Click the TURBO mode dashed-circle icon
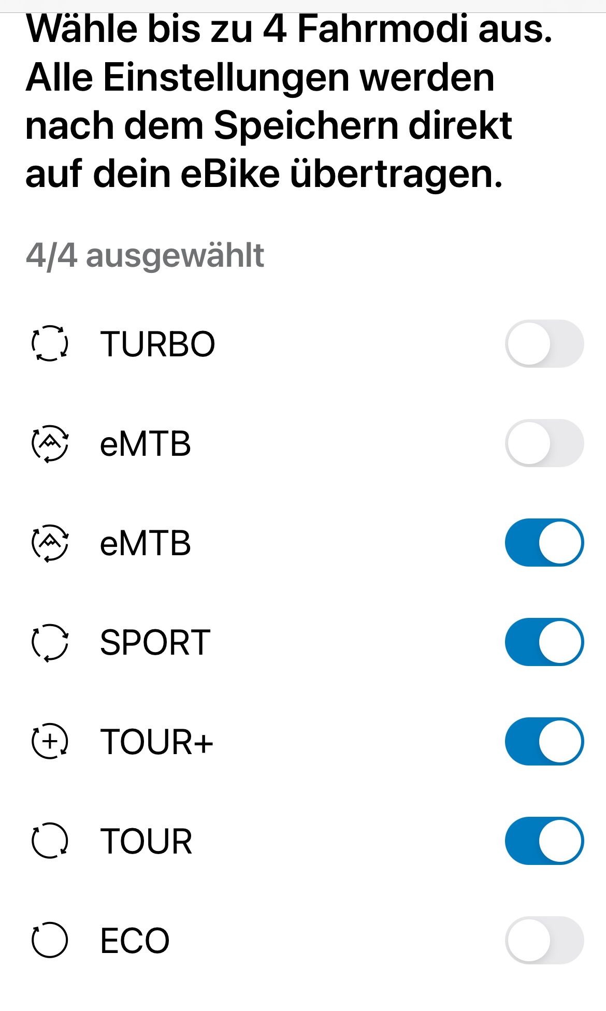 point(50,343)
